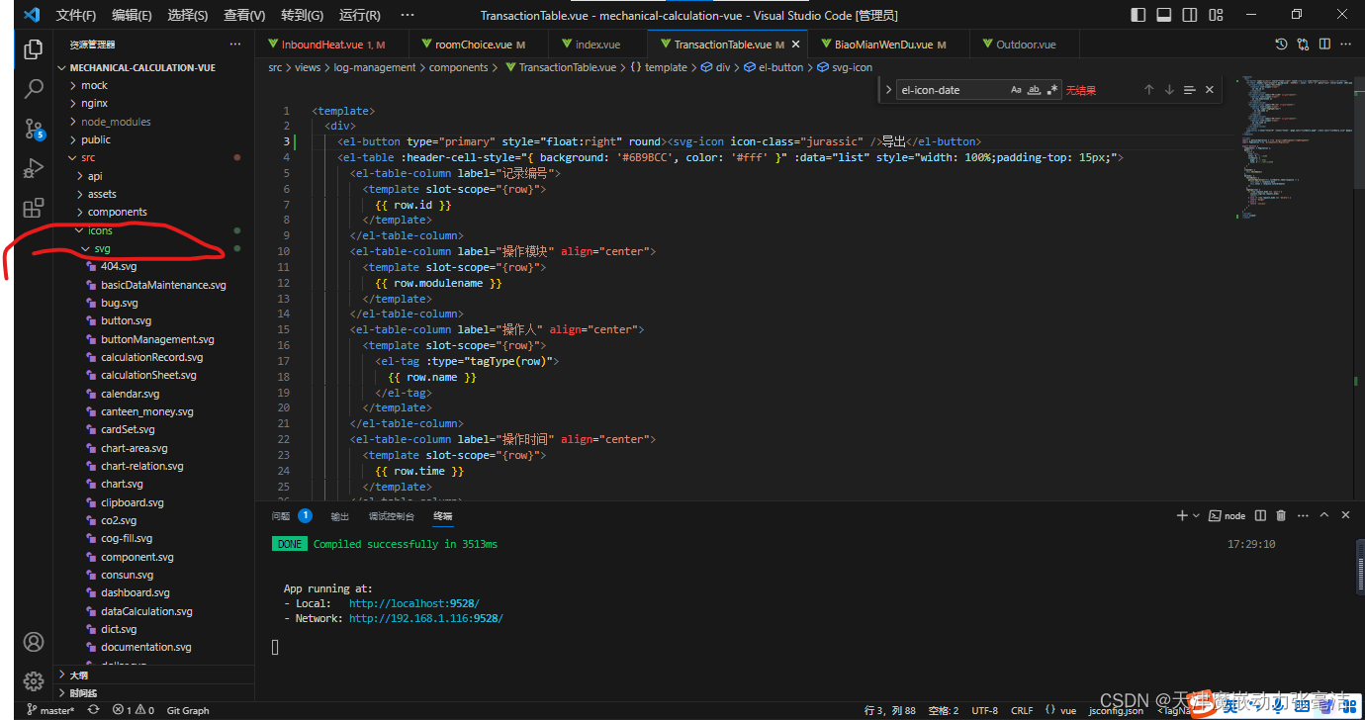Switch to 调试控制台 debug console tab
This screenshot has width=1365, height=720.
click(x=391, y=515)
